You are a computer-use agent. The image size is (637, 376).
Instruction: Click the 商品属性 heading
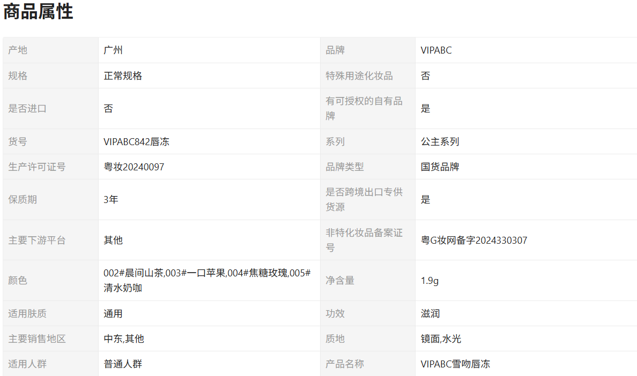(38, 11)
